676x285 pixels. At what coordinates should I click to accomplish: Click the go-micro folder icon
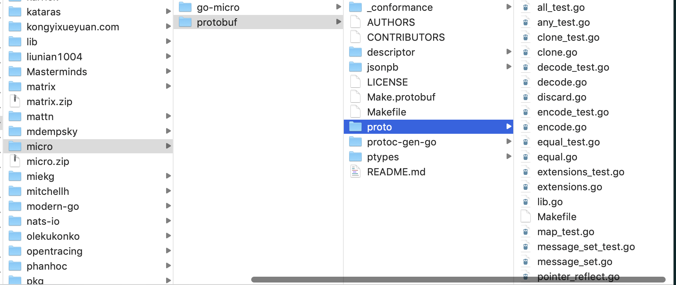(x=185, y=7)
